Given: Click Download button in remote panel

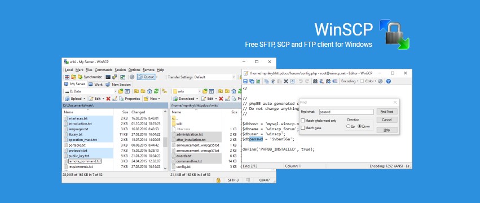Looking at the screenshot, I should [x=184, y=99].
